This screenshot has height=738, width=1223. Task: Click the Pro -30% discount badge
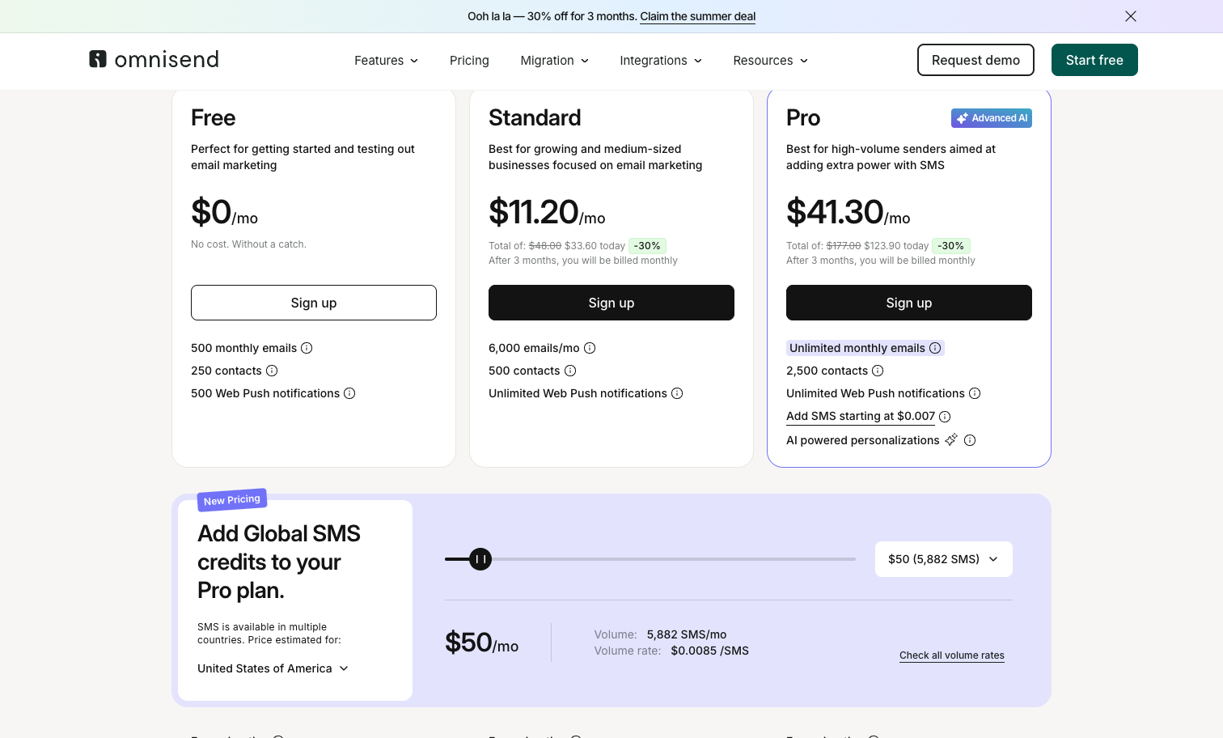951,246
